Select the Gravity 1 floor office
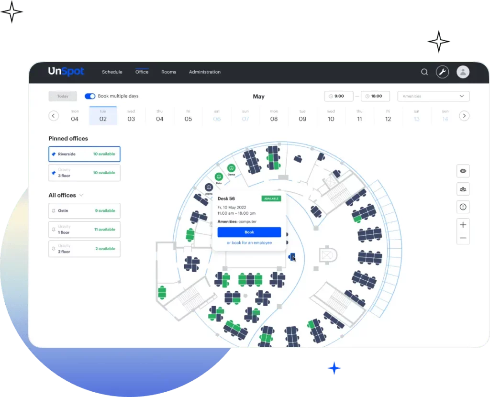The width and height of the screenshot is (490, 397). point(84,230)
